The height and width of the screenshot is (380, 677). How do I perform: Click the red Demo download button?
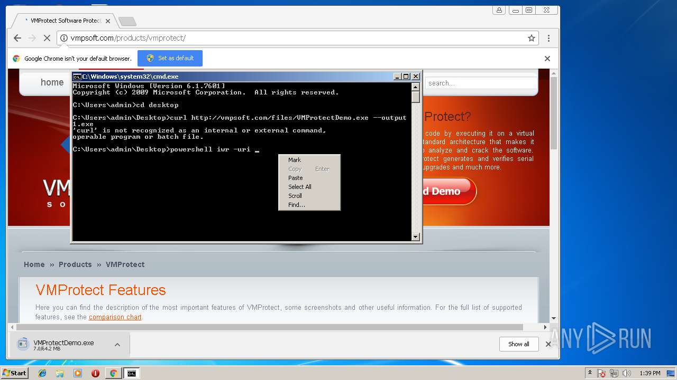pos(449,191)
